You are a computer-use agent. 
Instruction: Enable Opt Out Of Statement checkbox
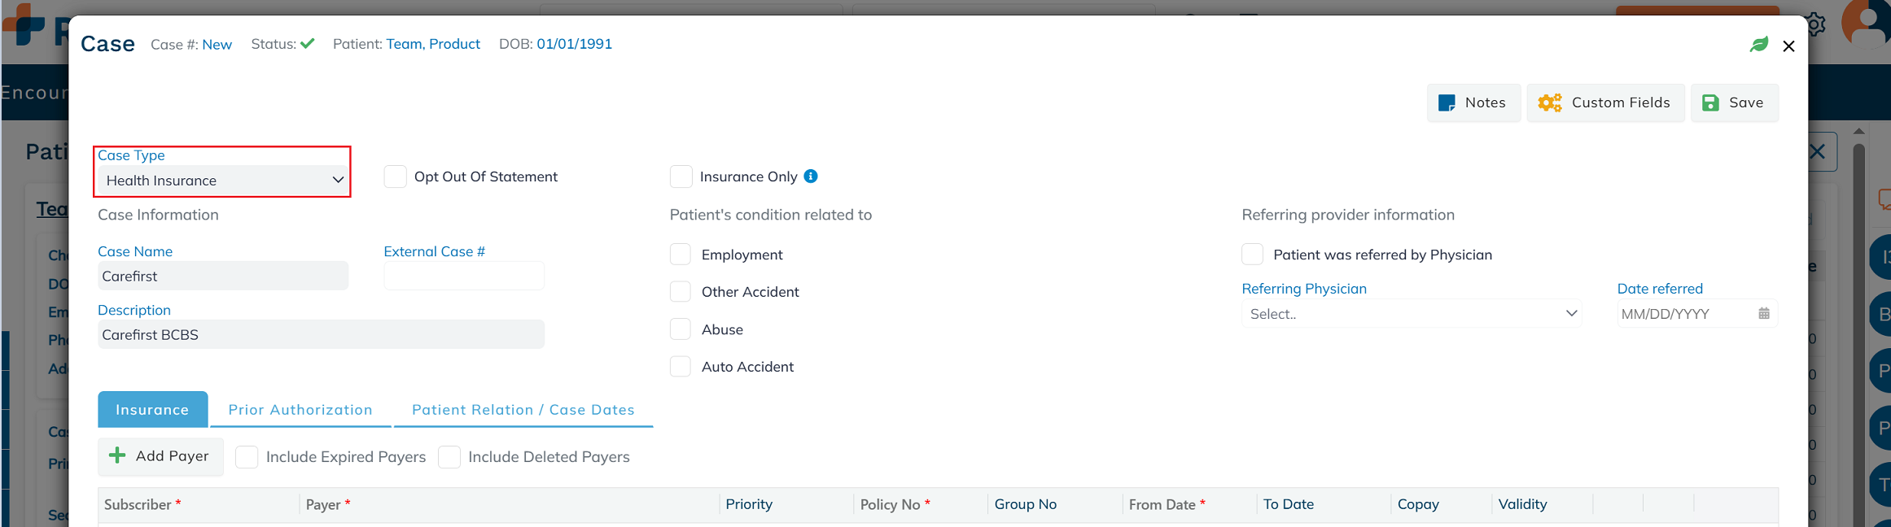click(x=395, y=176)
